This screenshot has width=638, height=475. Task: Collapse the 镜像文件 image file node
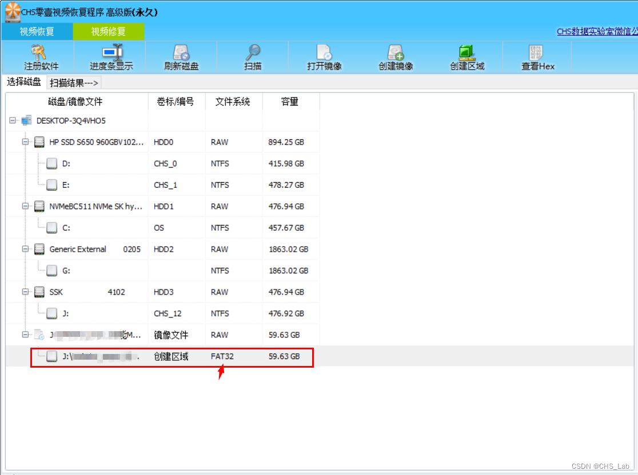point(25,335)
